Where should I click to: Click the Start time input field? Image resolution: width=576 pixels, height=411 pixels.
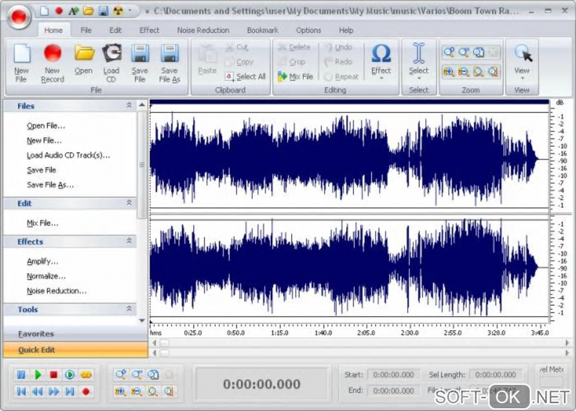coord(393,374)
